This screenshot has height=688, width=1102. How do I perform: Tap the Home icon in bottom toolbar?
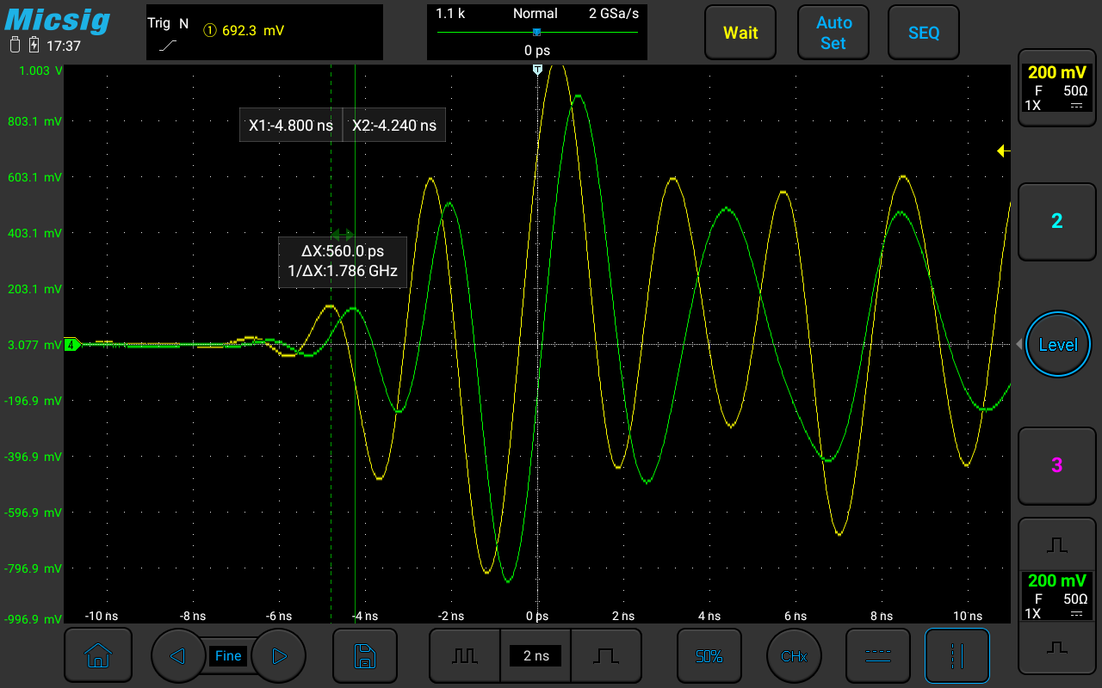tap(97, 656)
